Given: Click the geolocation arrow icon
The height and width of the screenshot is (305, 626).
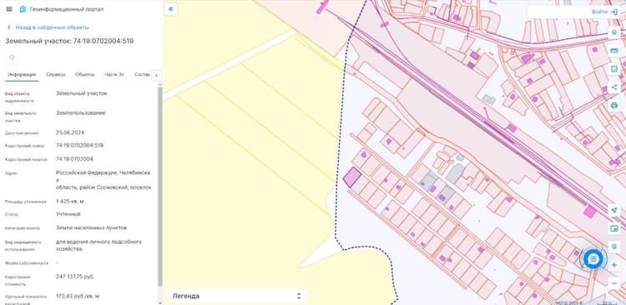Looking at the screenshot, I should tap(614, 210).
